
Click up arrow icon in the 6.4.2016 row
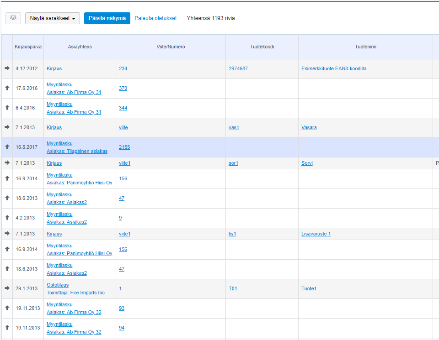pos(7,107)
